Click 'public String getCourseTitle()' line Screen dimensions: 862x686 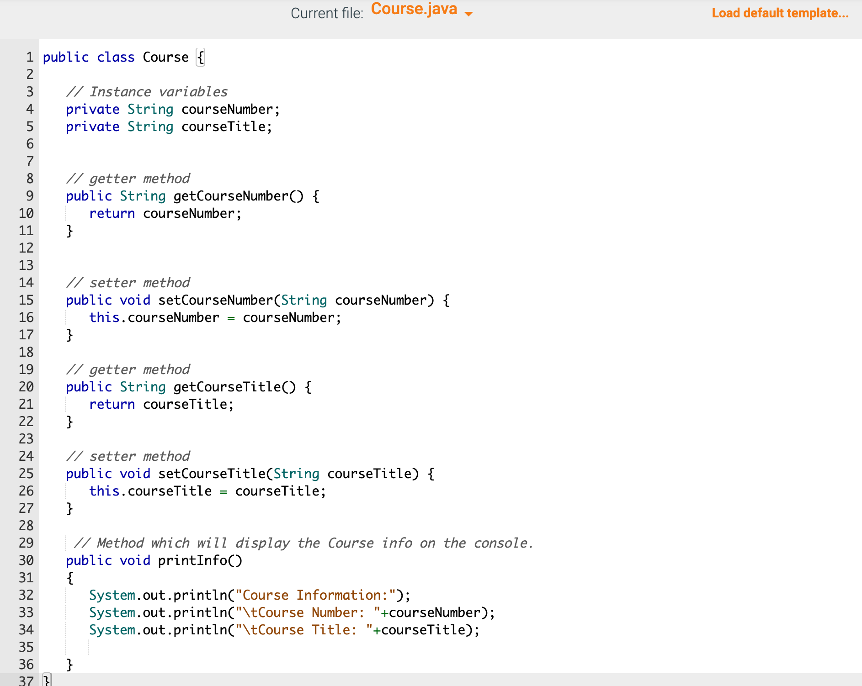(189, 387)
